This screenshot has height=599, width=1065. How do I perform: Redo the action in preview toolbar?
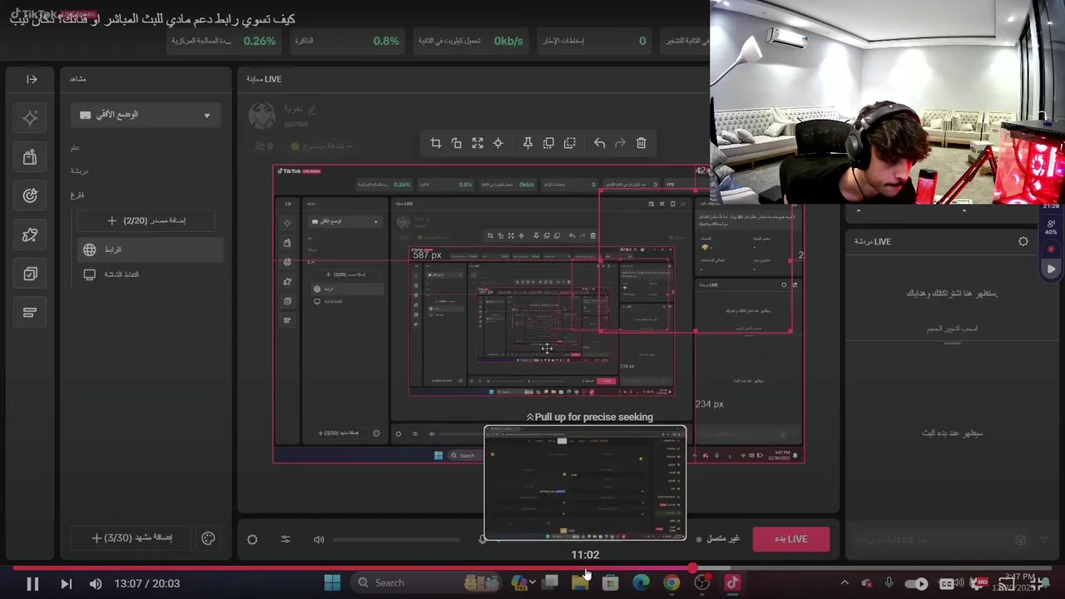pos(620,143)
